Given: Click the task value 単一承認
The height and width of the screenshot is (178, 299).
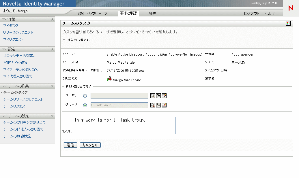Looking at the screenshot, I should tap(238, 62).
